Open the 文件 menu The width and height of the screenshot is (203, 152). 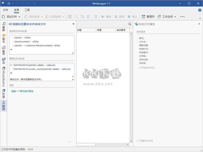(x=5, y=10)
